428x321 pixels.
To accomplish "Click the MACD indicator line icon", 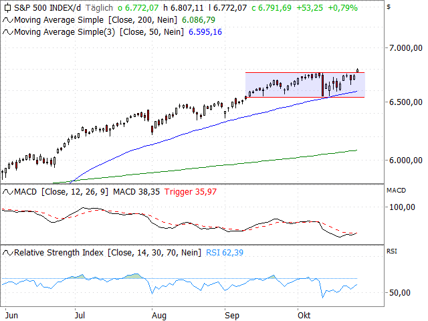I will (7, 192).
